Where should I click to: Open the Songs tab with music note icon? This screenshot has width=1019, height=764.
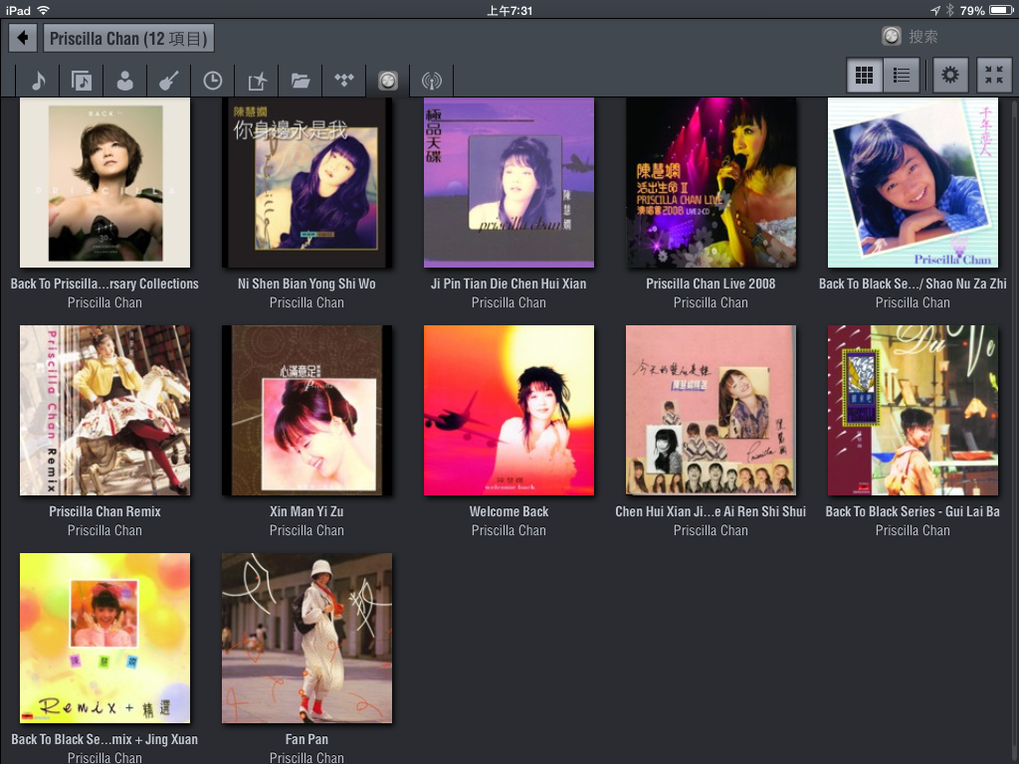tap(38, 81)
